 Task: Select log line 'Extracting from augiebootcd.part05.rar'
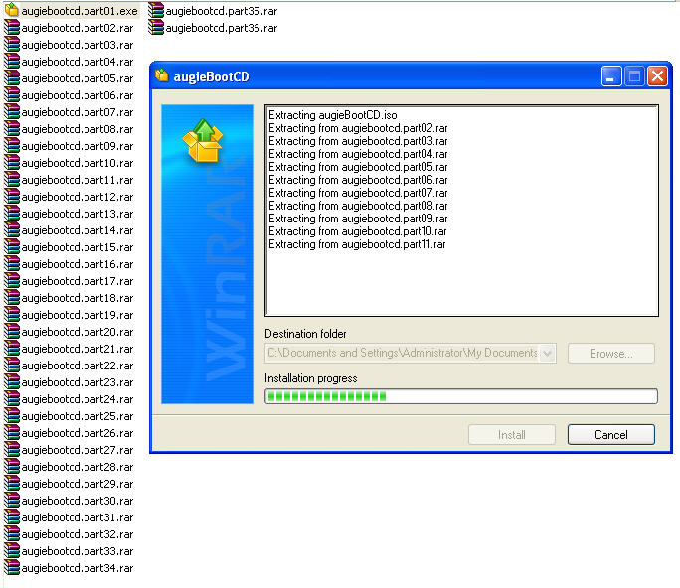click(358, 167)
